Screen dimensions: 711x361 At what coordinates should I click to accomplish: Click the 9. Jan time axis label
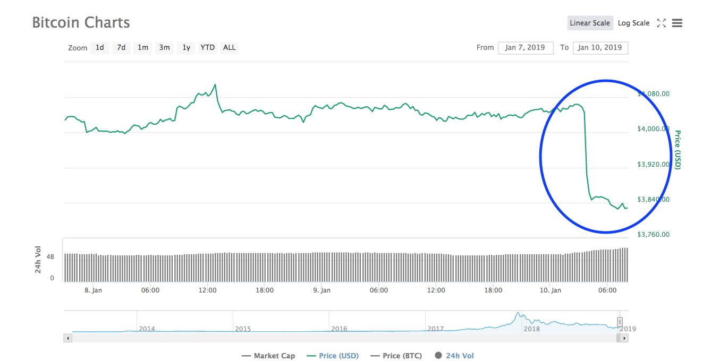click(322, 290)
